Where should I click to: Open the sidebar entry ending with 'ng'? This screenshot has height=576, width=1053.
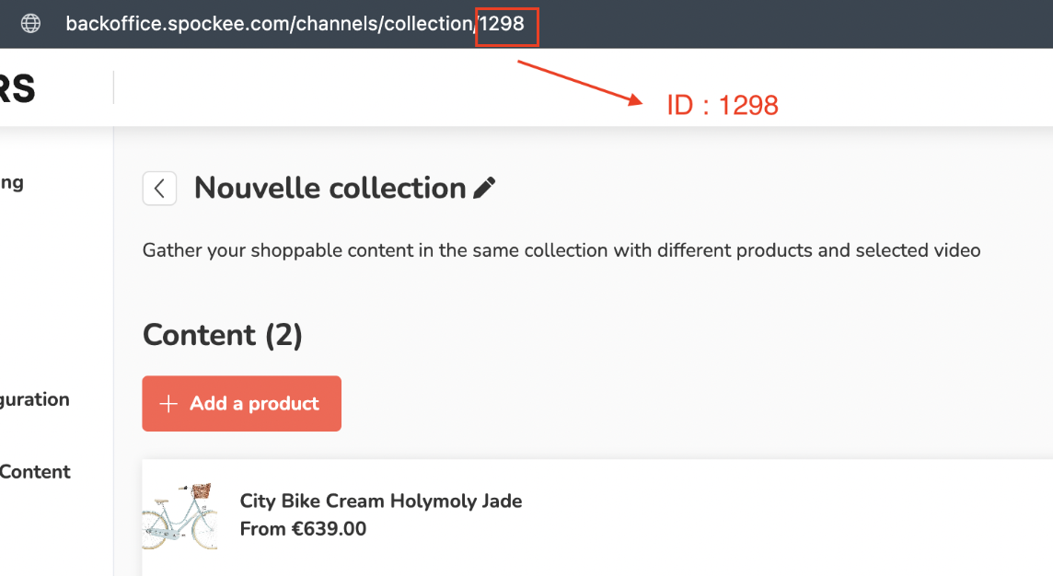pos(12,182)
